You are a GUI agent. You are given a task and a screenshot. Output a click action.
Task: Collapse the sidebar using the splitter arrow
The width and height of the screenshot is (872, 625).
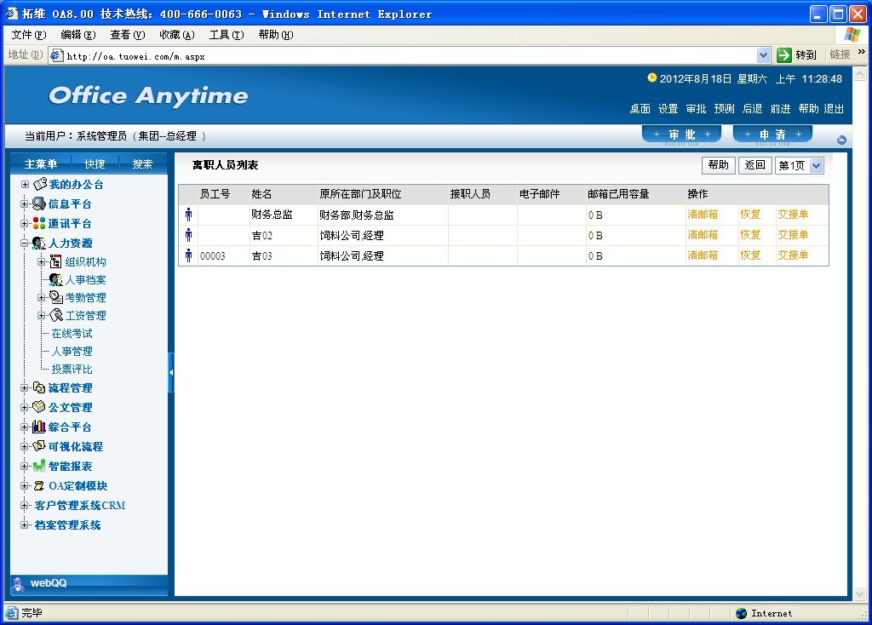pyautogui.click(x=171, y=372)
